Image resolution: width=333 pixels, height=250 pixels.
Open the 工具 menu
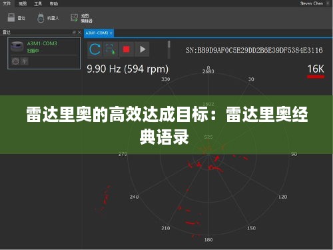pos(38,3)
